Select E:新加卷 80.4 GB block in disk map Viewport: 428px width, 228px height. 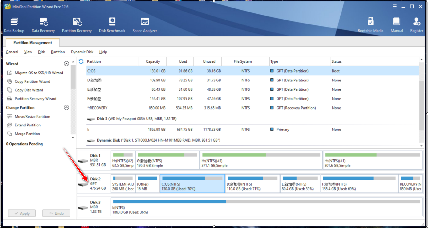300,184
